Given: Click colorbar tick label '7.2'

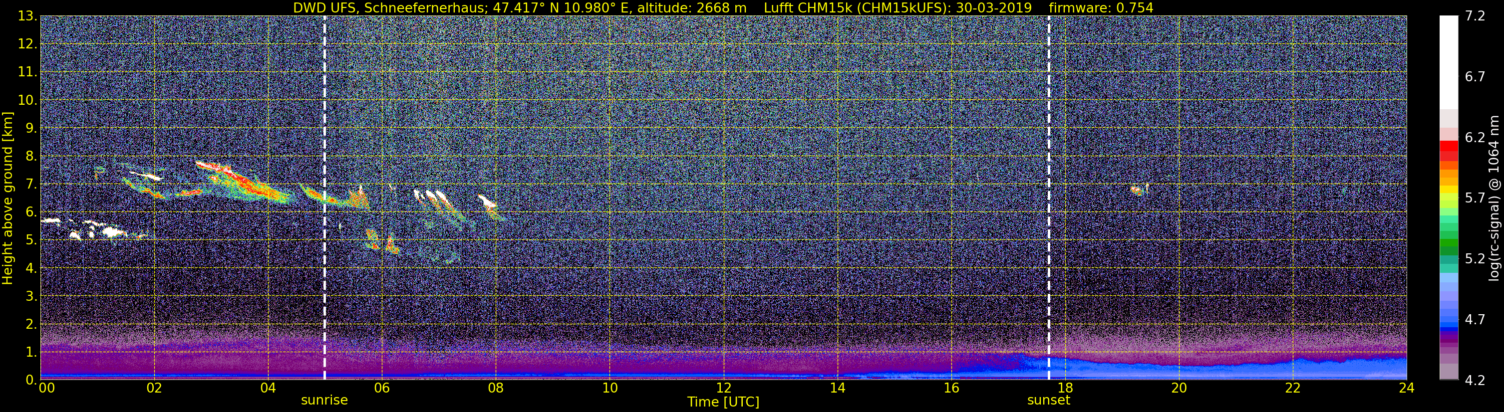Looking at the screenshot, I should [1475, 16].
